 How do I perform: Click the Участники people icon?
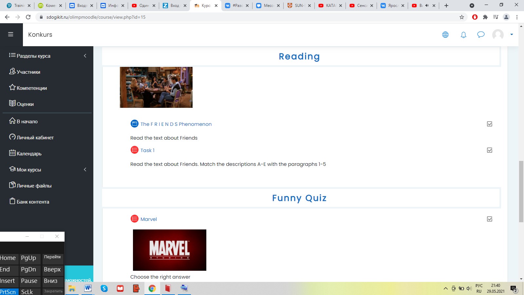(12, 71)
